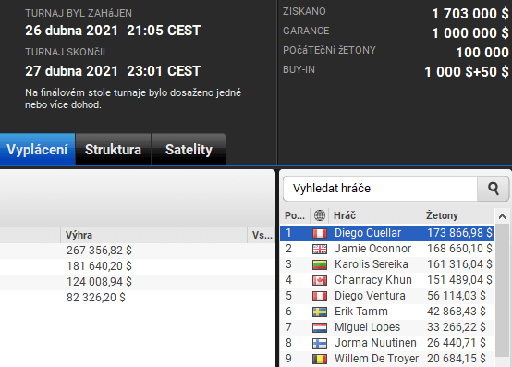Viewport: 512px width, 367px height.
Task: Click the scroll-up arrow of player list
Action: tap(502, 216)
